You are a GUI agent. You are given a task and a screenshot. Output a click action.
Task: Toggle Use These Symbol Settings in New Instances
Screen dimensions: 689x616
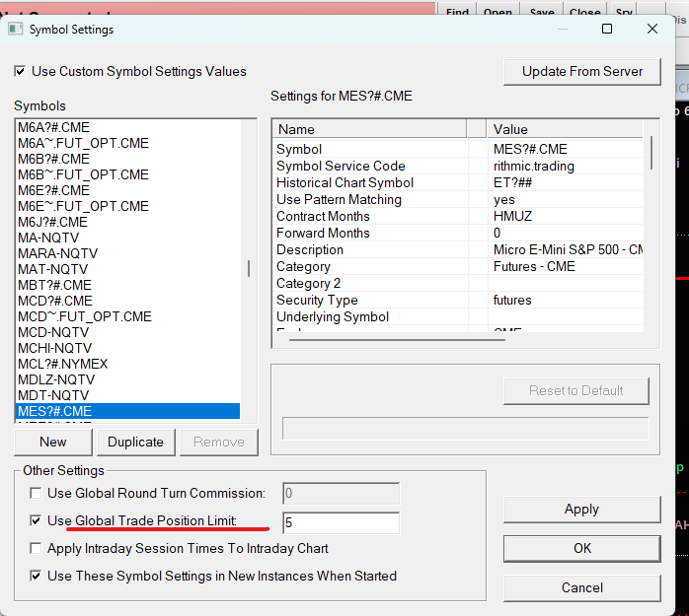point(37,576)
